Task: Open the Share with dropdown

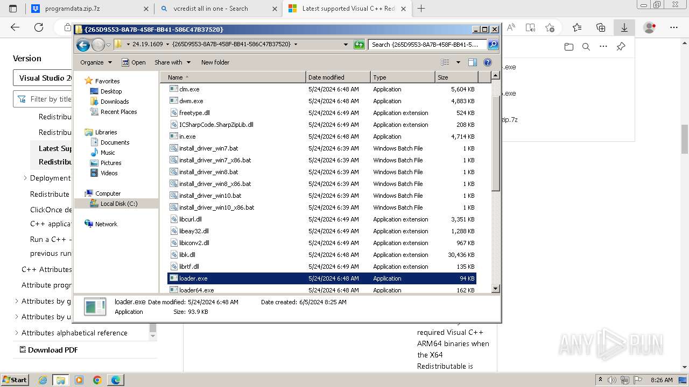Action: (172, 62)
